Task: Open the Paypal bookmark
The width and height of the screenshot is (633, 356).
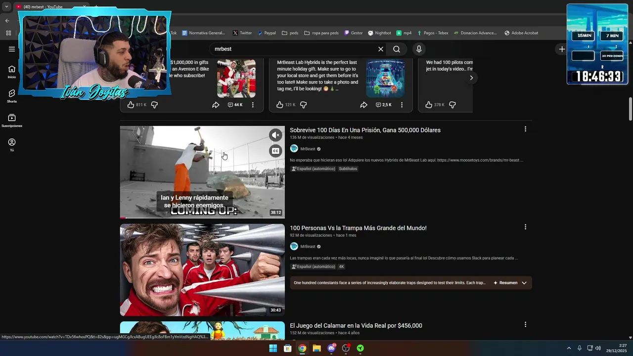Action: click(267, 33)
